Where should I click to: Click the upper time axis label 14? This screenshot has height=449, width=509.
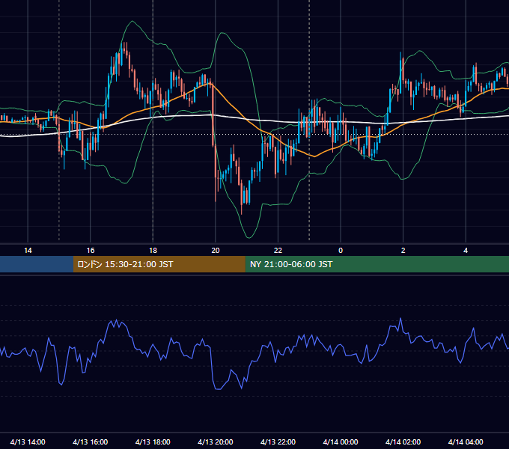[x=28, y=251]
